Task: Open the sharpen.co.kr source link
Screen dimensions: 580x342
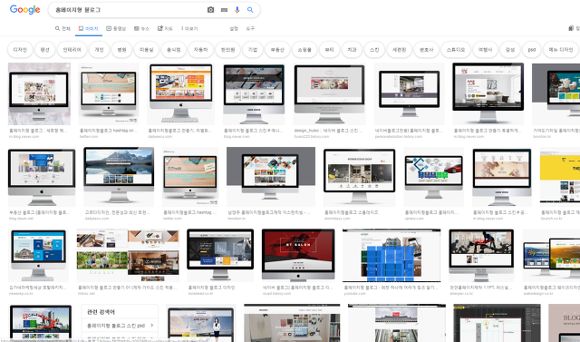Action: tap(461, 294)
